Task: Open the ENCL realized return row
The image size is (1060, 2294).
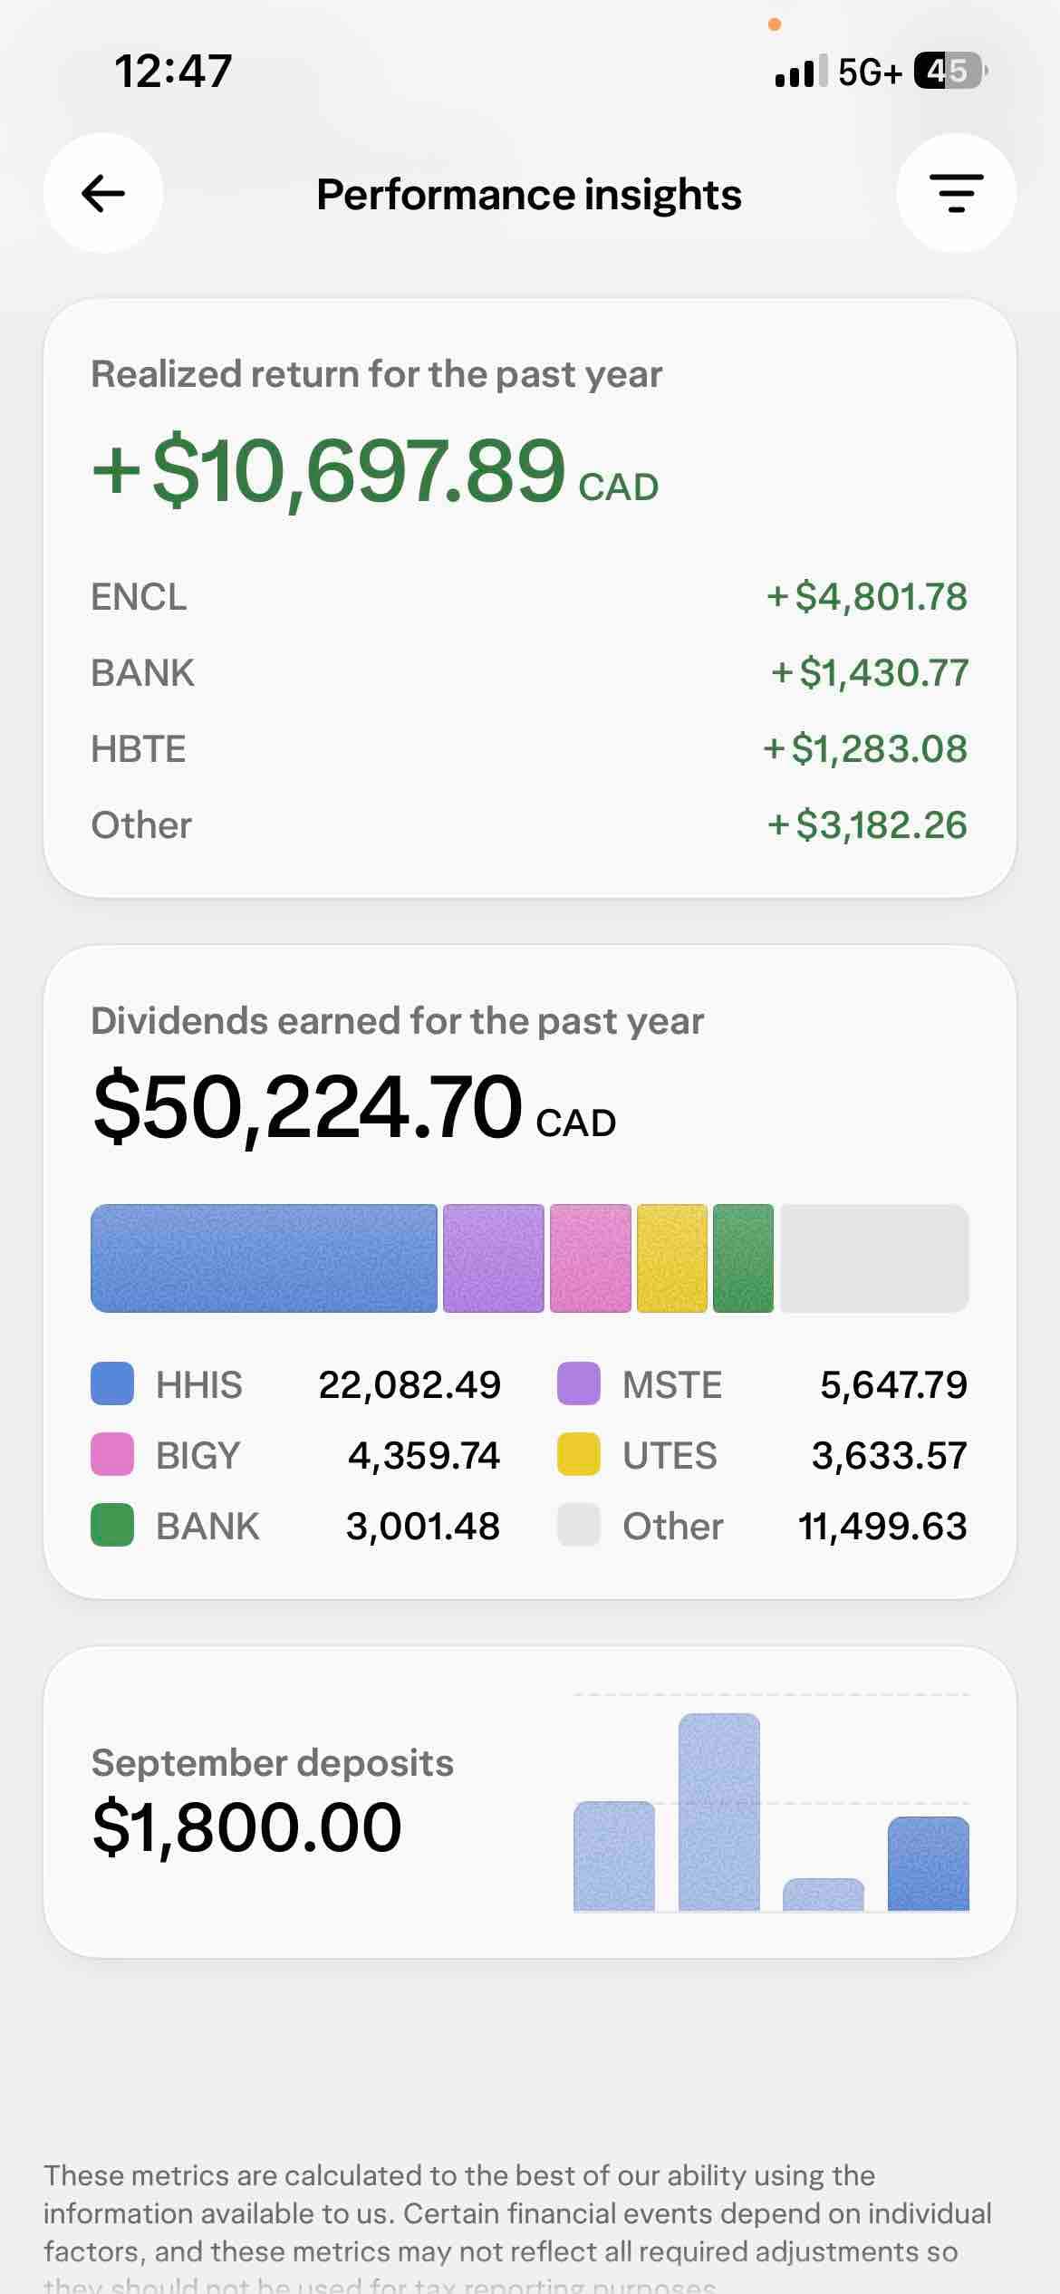Action: pos(529,597)
